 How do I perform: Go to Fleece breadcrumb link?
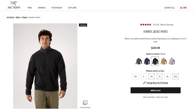25,17
